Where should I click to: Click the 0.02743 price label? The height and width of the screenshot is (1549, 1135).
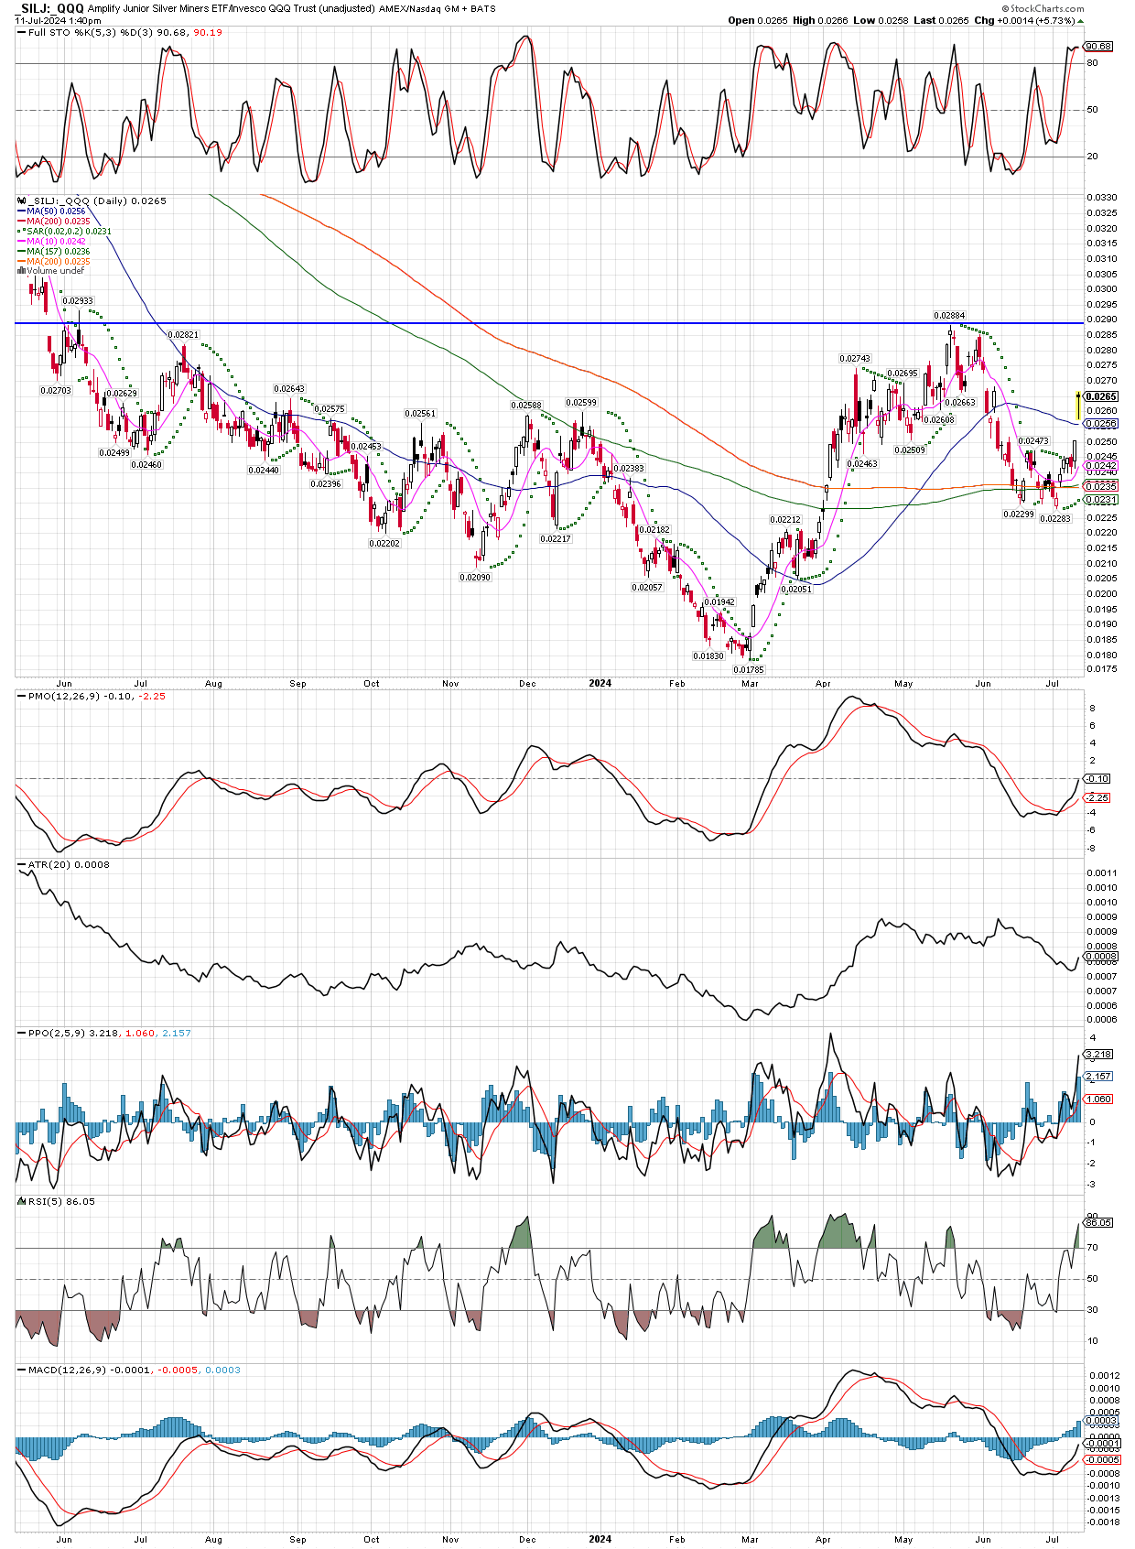point(856,359)
